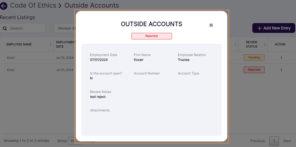Sort by Review Status column arrows
The height and width of the screenshot is (147, 296).
click(265, 44)
